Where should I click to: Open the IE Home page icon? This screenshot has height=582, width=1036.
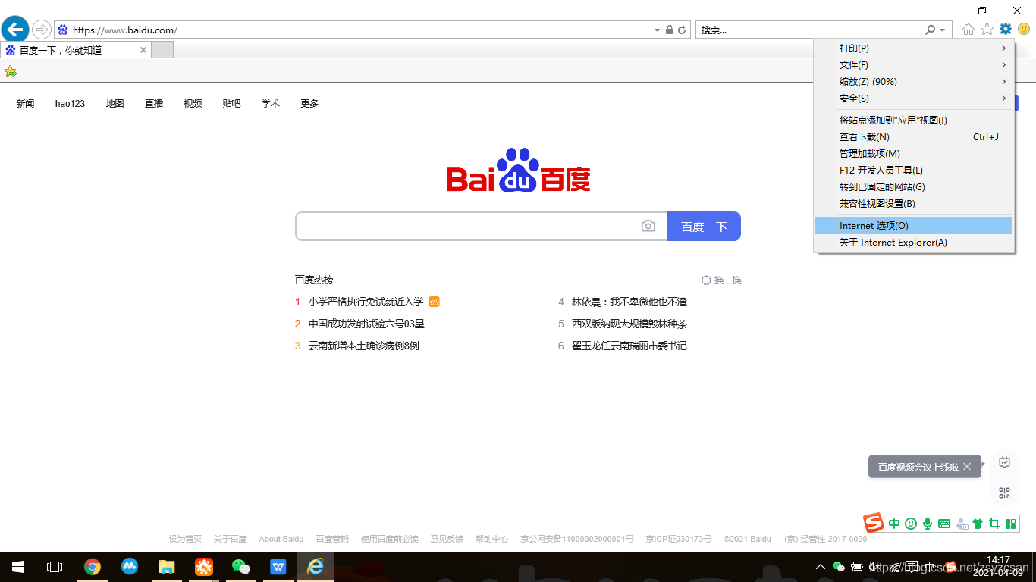969,30
